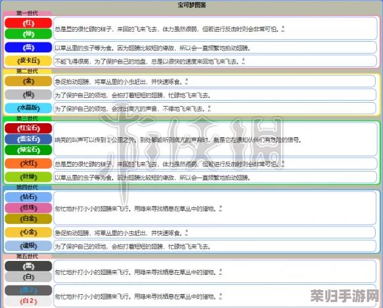The image size is (383, 308).
Task: Click the footnote asterisk in the 红/绿 description
Action: (283, 28)
